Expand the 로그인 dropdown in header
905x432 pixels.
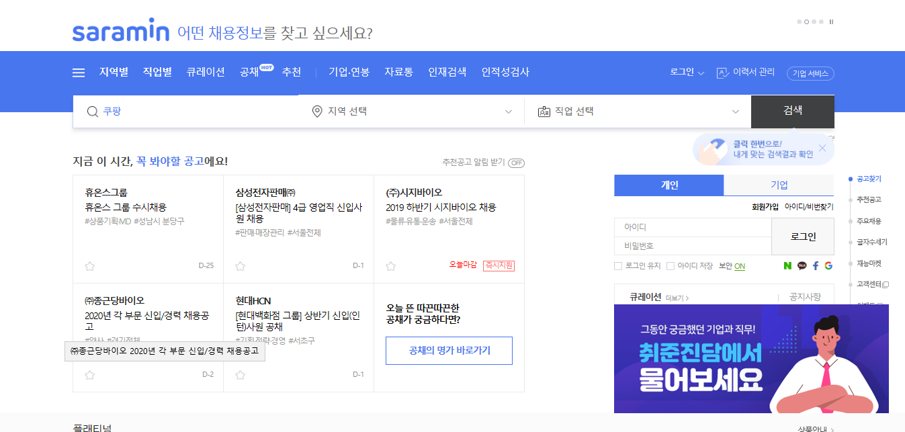point(687,73)
